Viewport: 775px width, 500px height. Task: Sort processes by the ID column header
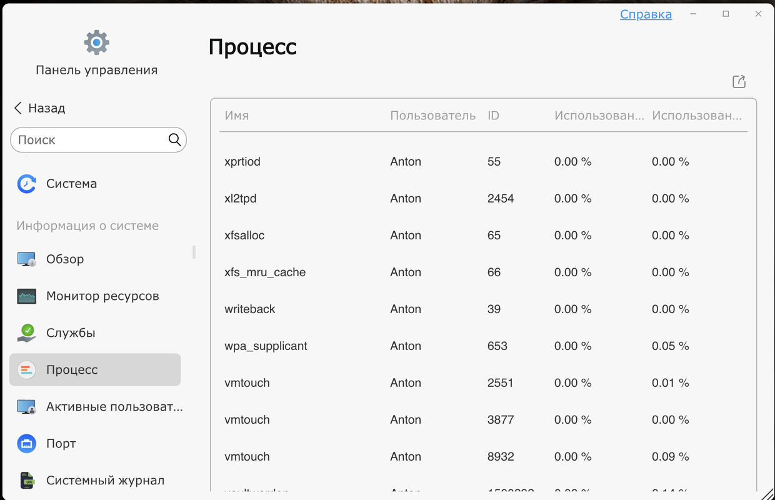pyautogui.click(x=493, y=116)
